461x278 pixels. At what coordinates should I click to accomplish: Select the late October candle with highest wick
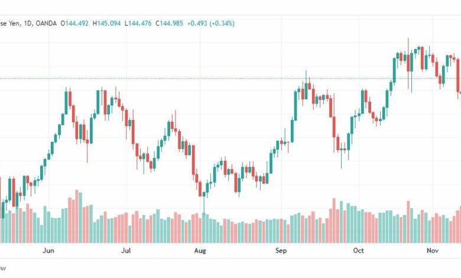coord(408,63)
